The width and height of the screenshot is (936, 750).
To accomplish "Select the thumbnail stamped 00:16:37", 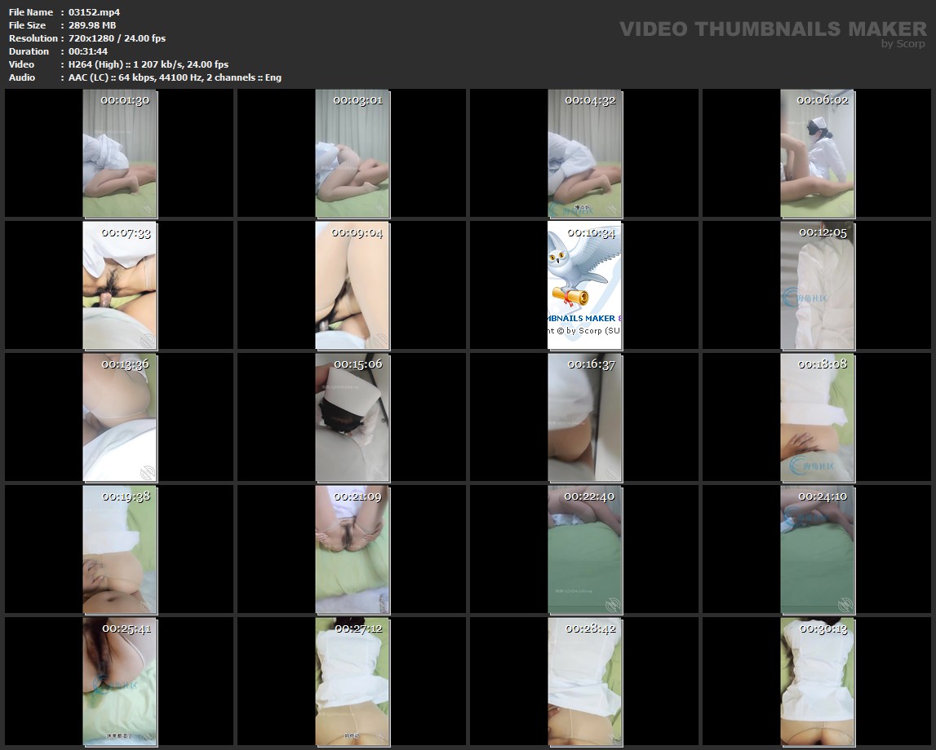I will [x=585, y=418].
